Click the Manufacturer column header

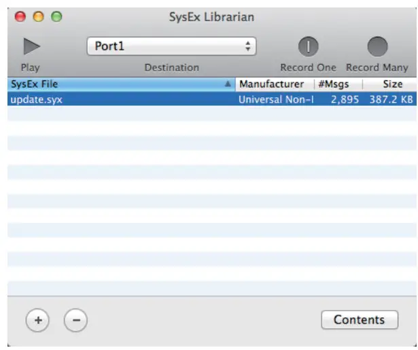275,84
